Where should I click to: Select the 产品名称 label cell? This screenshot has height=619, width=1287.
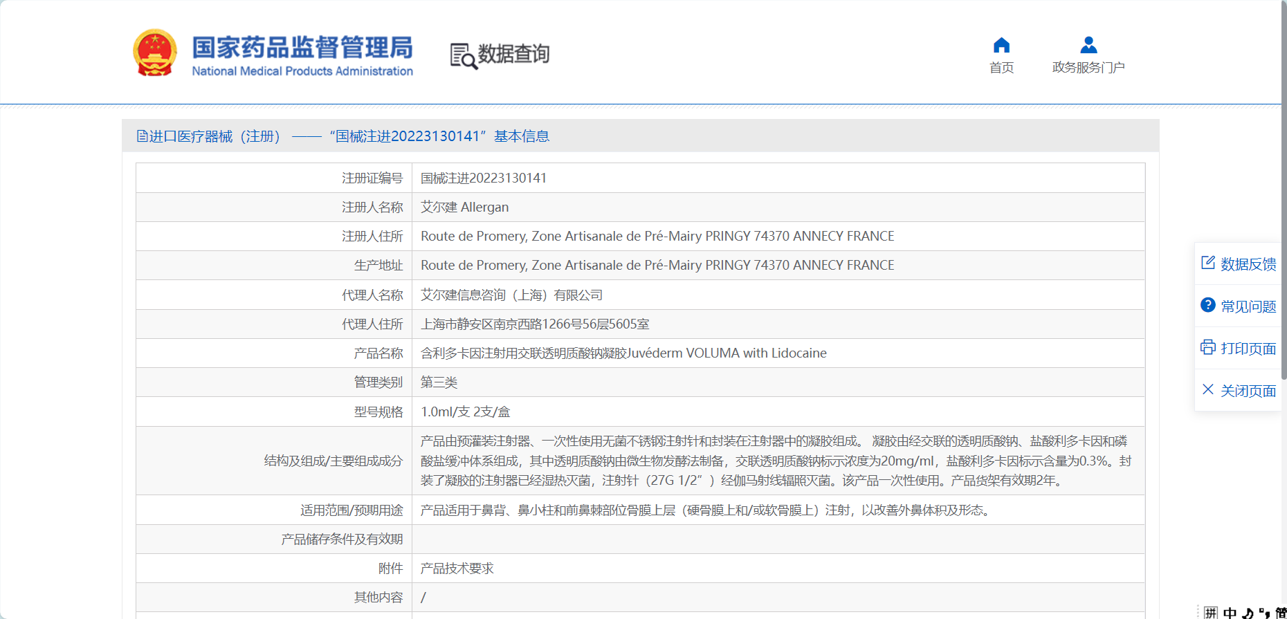coord(274,353)
